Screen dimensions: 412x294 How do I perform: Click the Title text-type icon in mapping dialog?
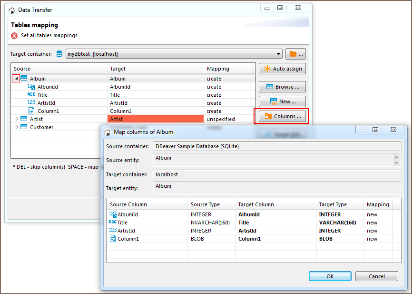click(x=112, y=223)
